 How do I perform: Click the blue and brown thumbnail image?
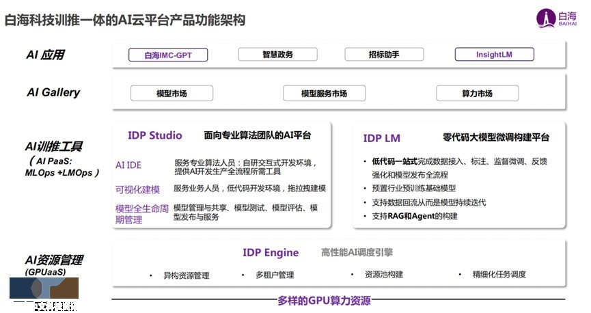pos(44,288)
